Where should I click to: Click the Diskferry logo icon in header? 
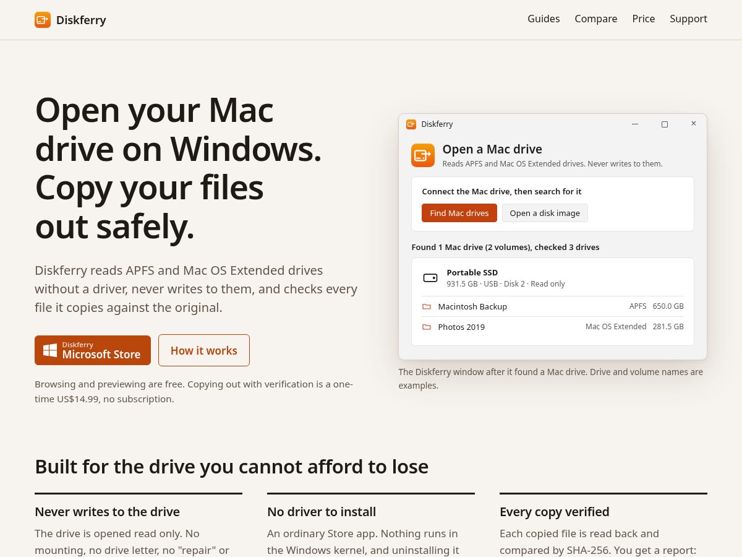click(43, 20)
